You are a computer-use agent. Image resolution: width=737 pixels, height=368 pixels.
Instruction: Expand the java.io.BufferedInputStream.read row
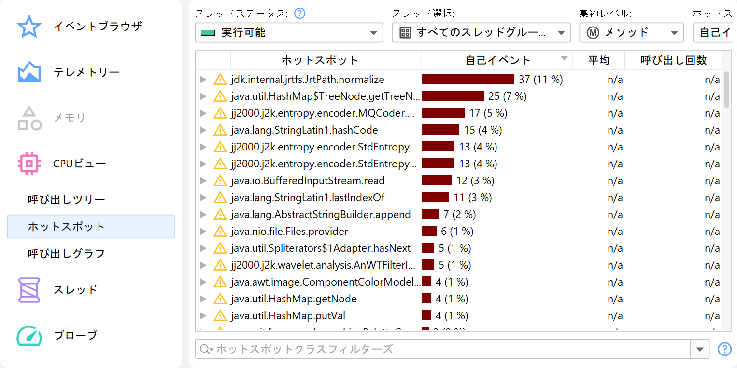tap(203, 181)
